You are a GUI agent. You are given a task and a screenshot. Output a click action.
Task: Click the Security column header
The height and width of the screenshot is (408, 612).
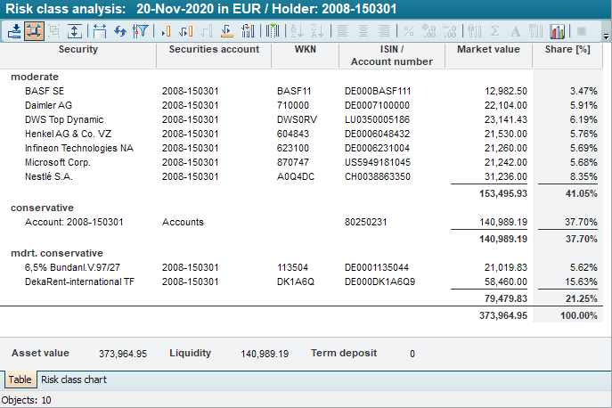click(78, 49)
